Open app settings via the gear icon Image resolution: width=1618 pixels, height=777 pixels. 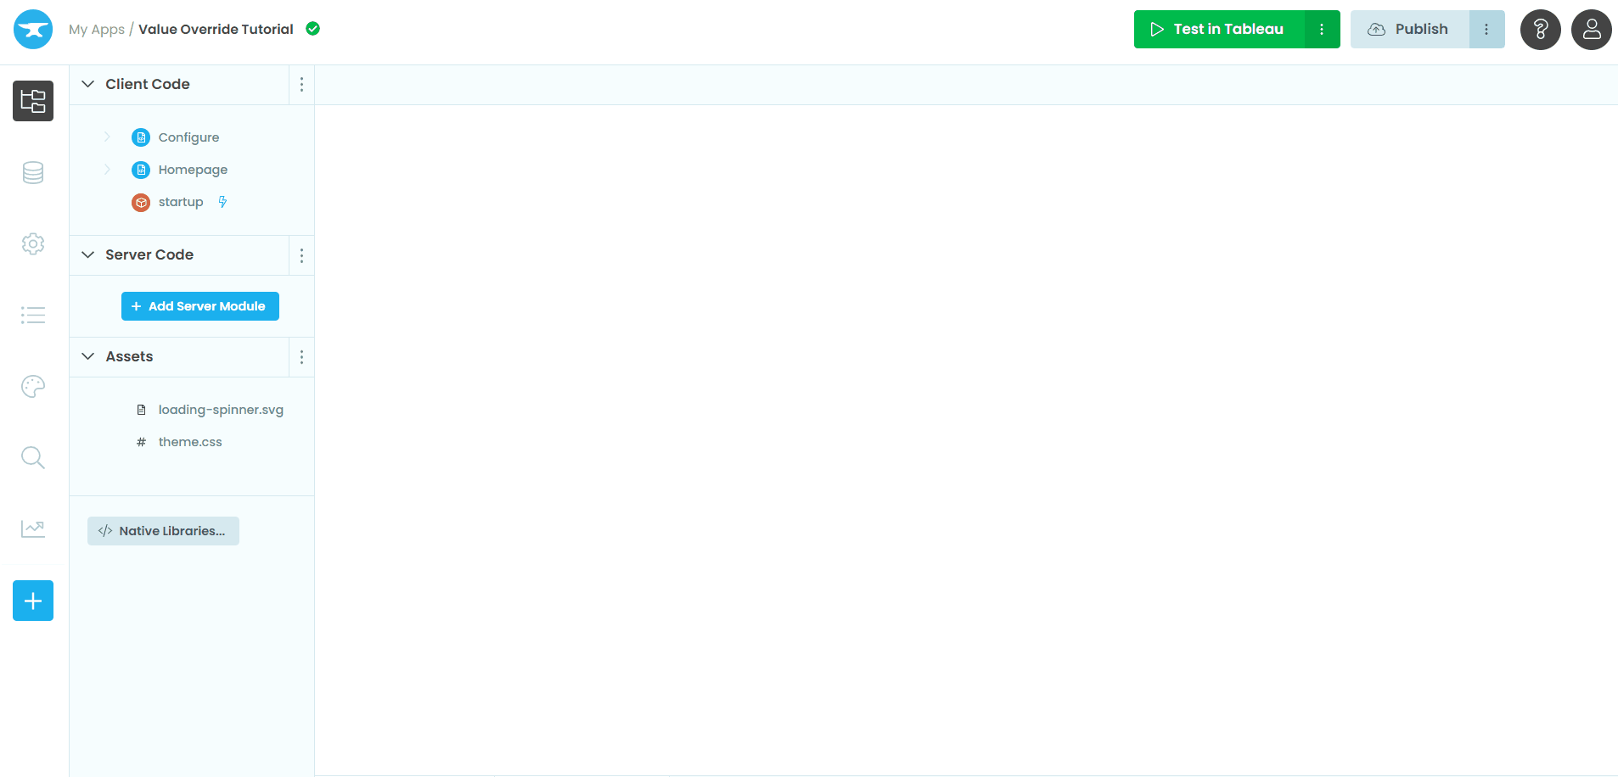click(x=32, y=243)
